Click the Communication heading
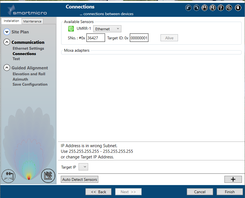The image size is (245, 198). click(x=28, y=42)
